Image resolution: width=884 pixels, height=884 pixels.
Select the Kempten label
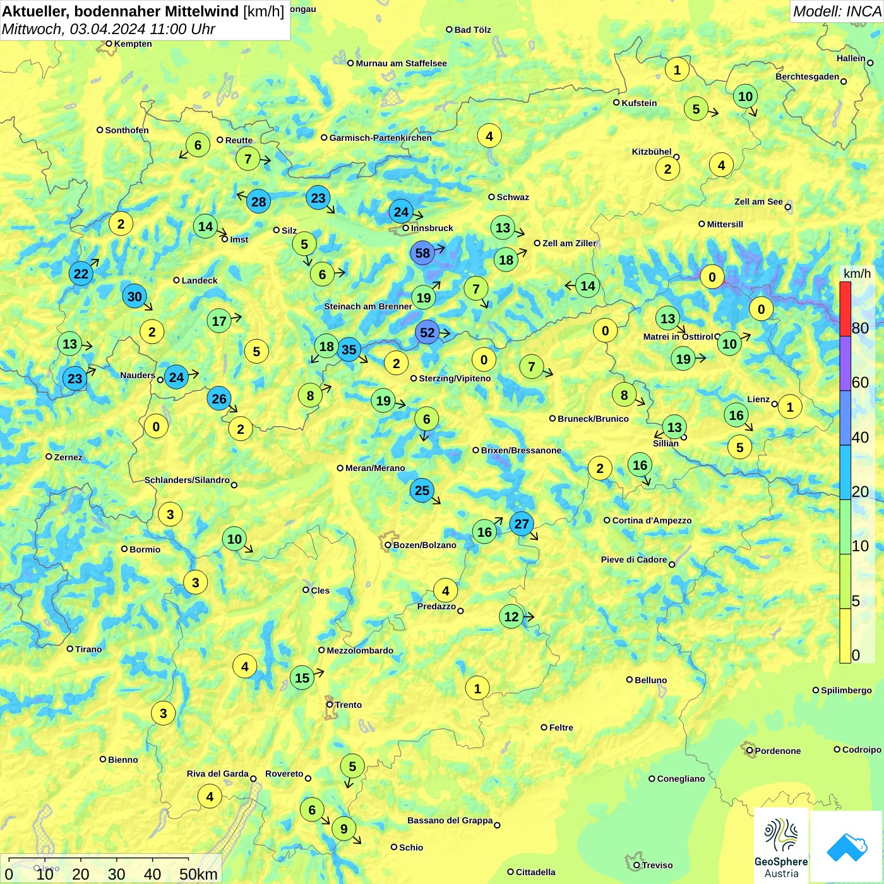pyautogui.click(x=133, y=44)
